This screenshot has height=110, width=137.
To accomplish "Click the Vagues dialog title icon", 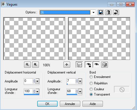I will (3, 4).
